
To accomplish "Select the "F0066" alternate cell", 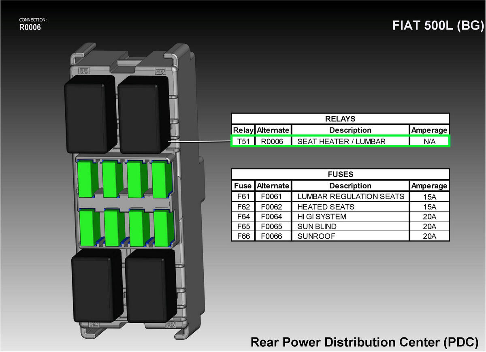I will [x=273, y=236].
